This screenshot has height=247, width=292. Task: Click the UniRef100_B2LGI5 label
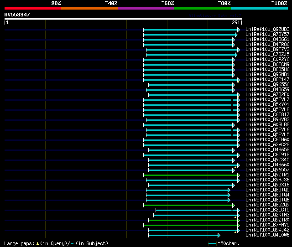tap(267, 210)
